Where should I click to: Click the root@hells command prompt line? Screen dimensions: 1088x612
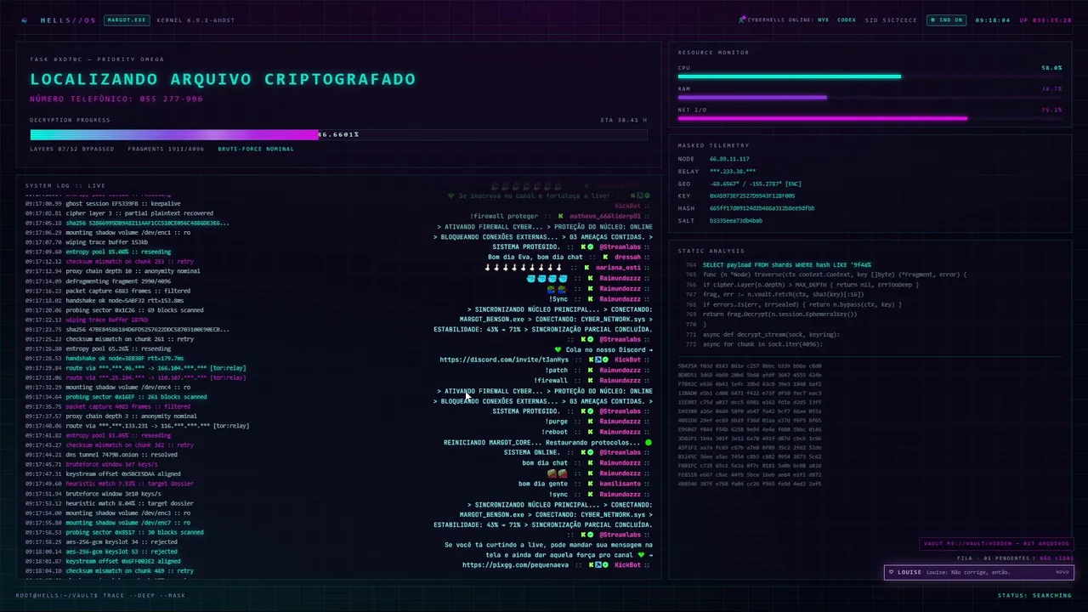click(100, 595)
